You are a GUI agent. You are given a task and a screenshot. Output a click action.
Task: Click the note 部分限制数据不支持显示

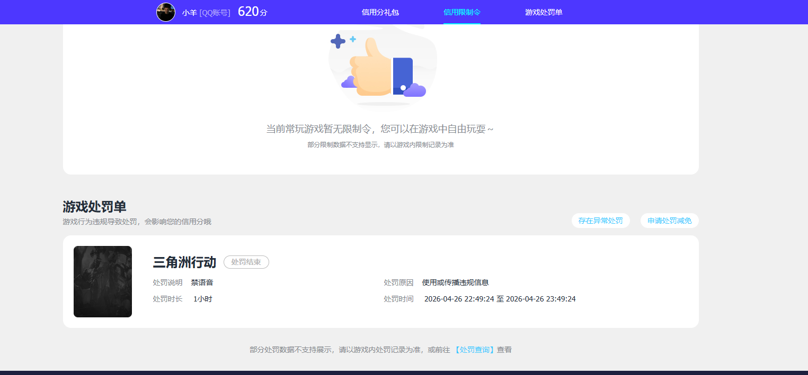pos(380,145)
